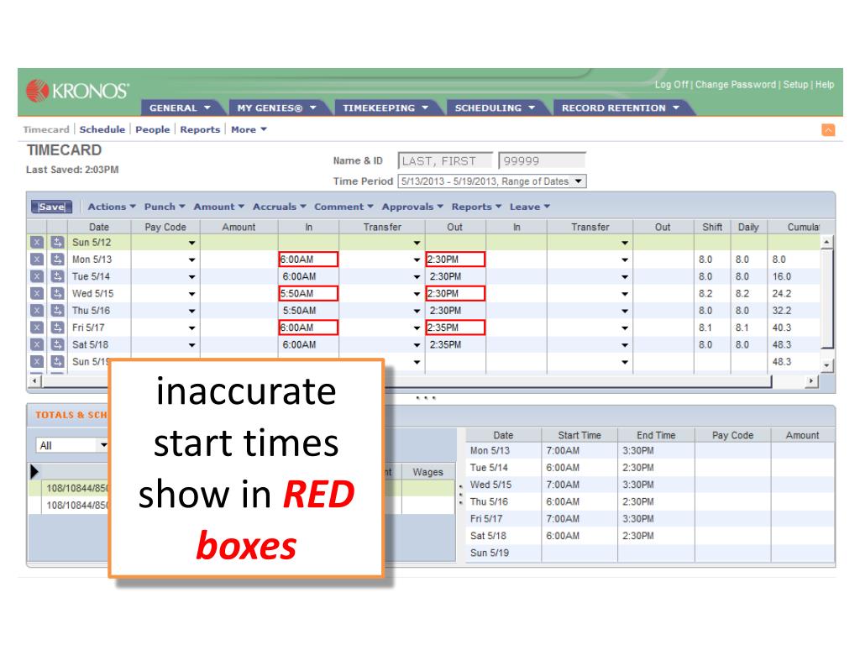Click the Setup link

click(x=795, y=85)
